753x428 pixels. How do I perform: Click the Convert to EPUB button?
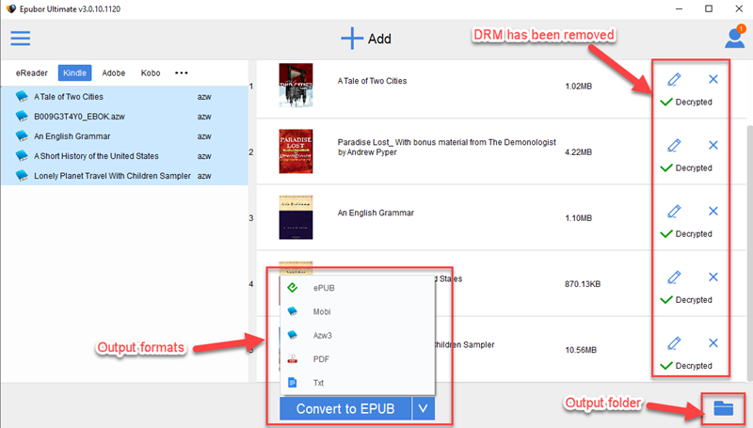point(345,408)
